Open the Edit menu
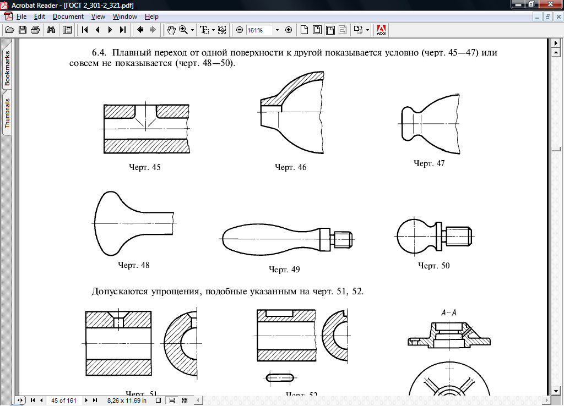Screen dimensions: 564x406 point(40,17)
